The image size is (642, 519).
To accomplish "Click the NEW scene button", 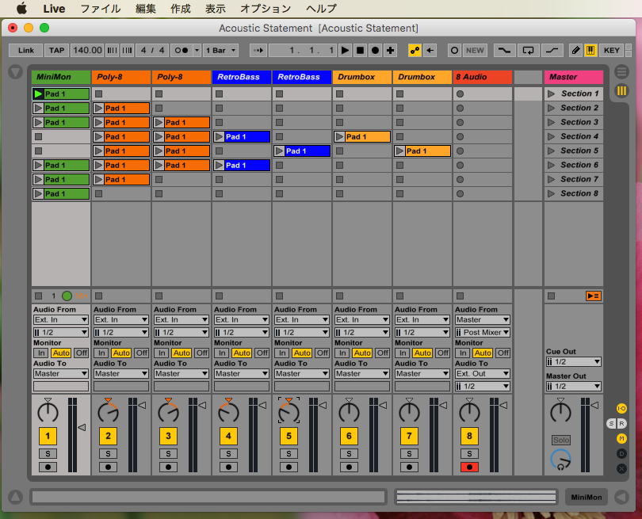I will click(x=475, y=51).
